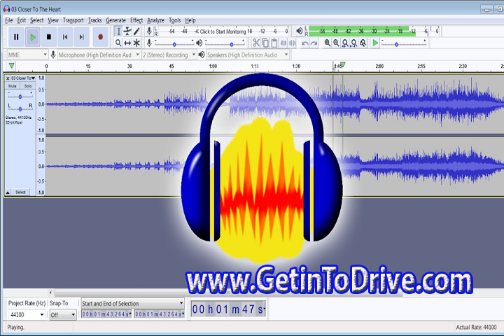This screenshot has height=336, width=504.
Task: Click the green Play button
Action: 32,37
